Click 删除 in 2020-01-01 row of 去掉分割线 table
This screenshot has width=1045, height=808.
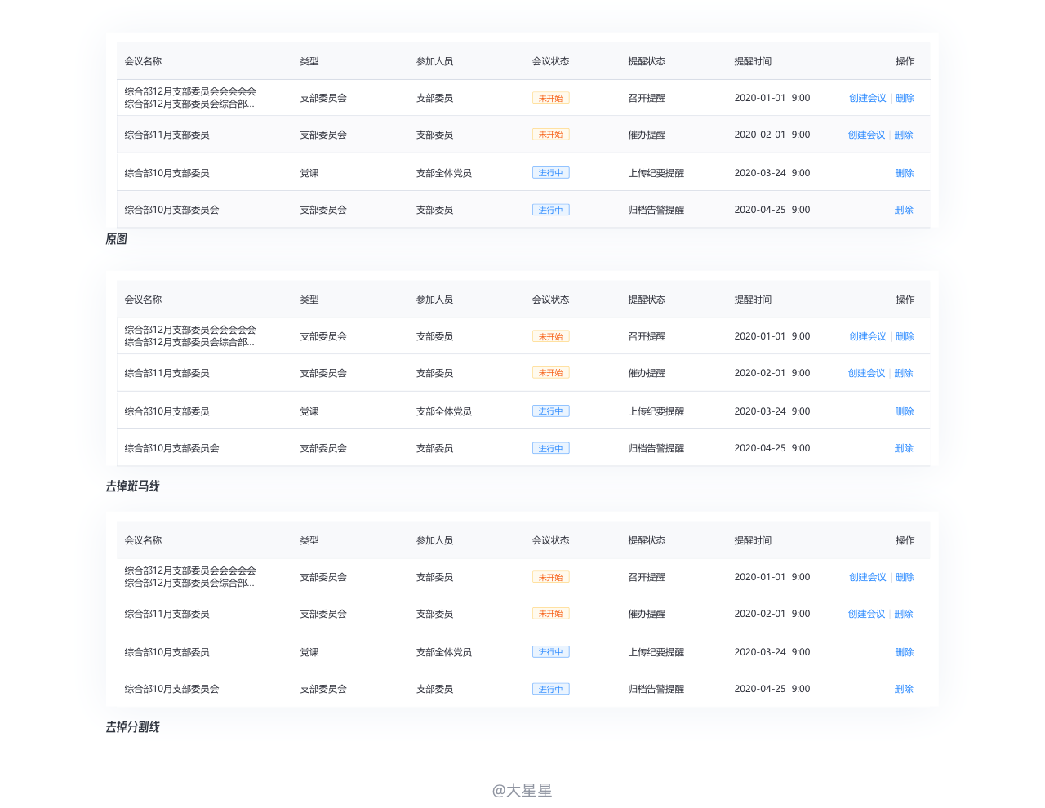[x=905, y=577]
